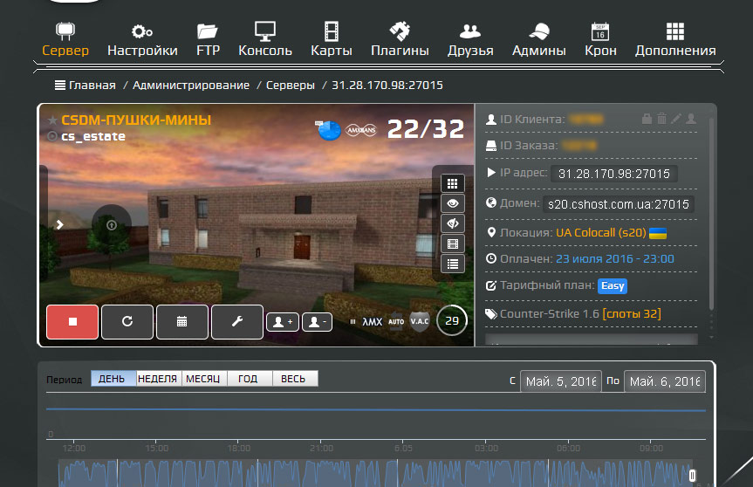Stop the server with red button
This screenshot has width=753, height=487.
coord(72,322)
